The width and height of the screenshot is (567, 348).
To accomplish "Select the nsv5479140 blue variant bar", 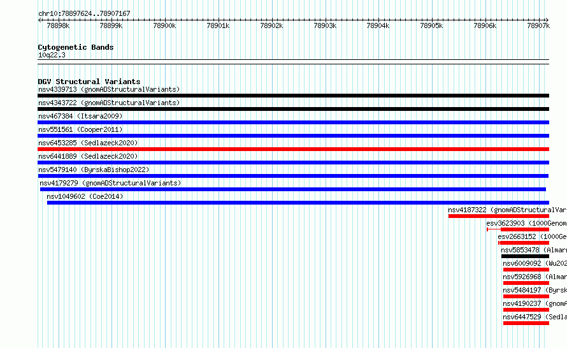I will tap(293, 176).
